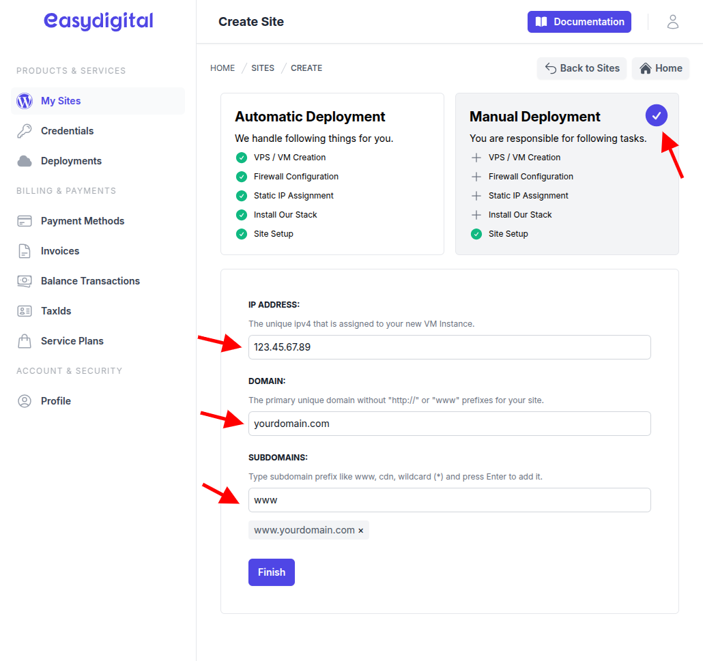
Task: Click into the IP Address field
Action: click(x=449, y=347)
